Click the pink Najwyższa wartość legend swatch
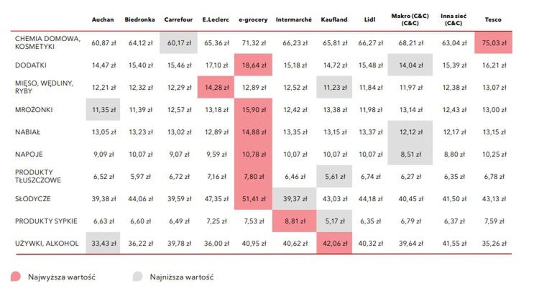Screen dimensions: 534x291 coord(17,276)
